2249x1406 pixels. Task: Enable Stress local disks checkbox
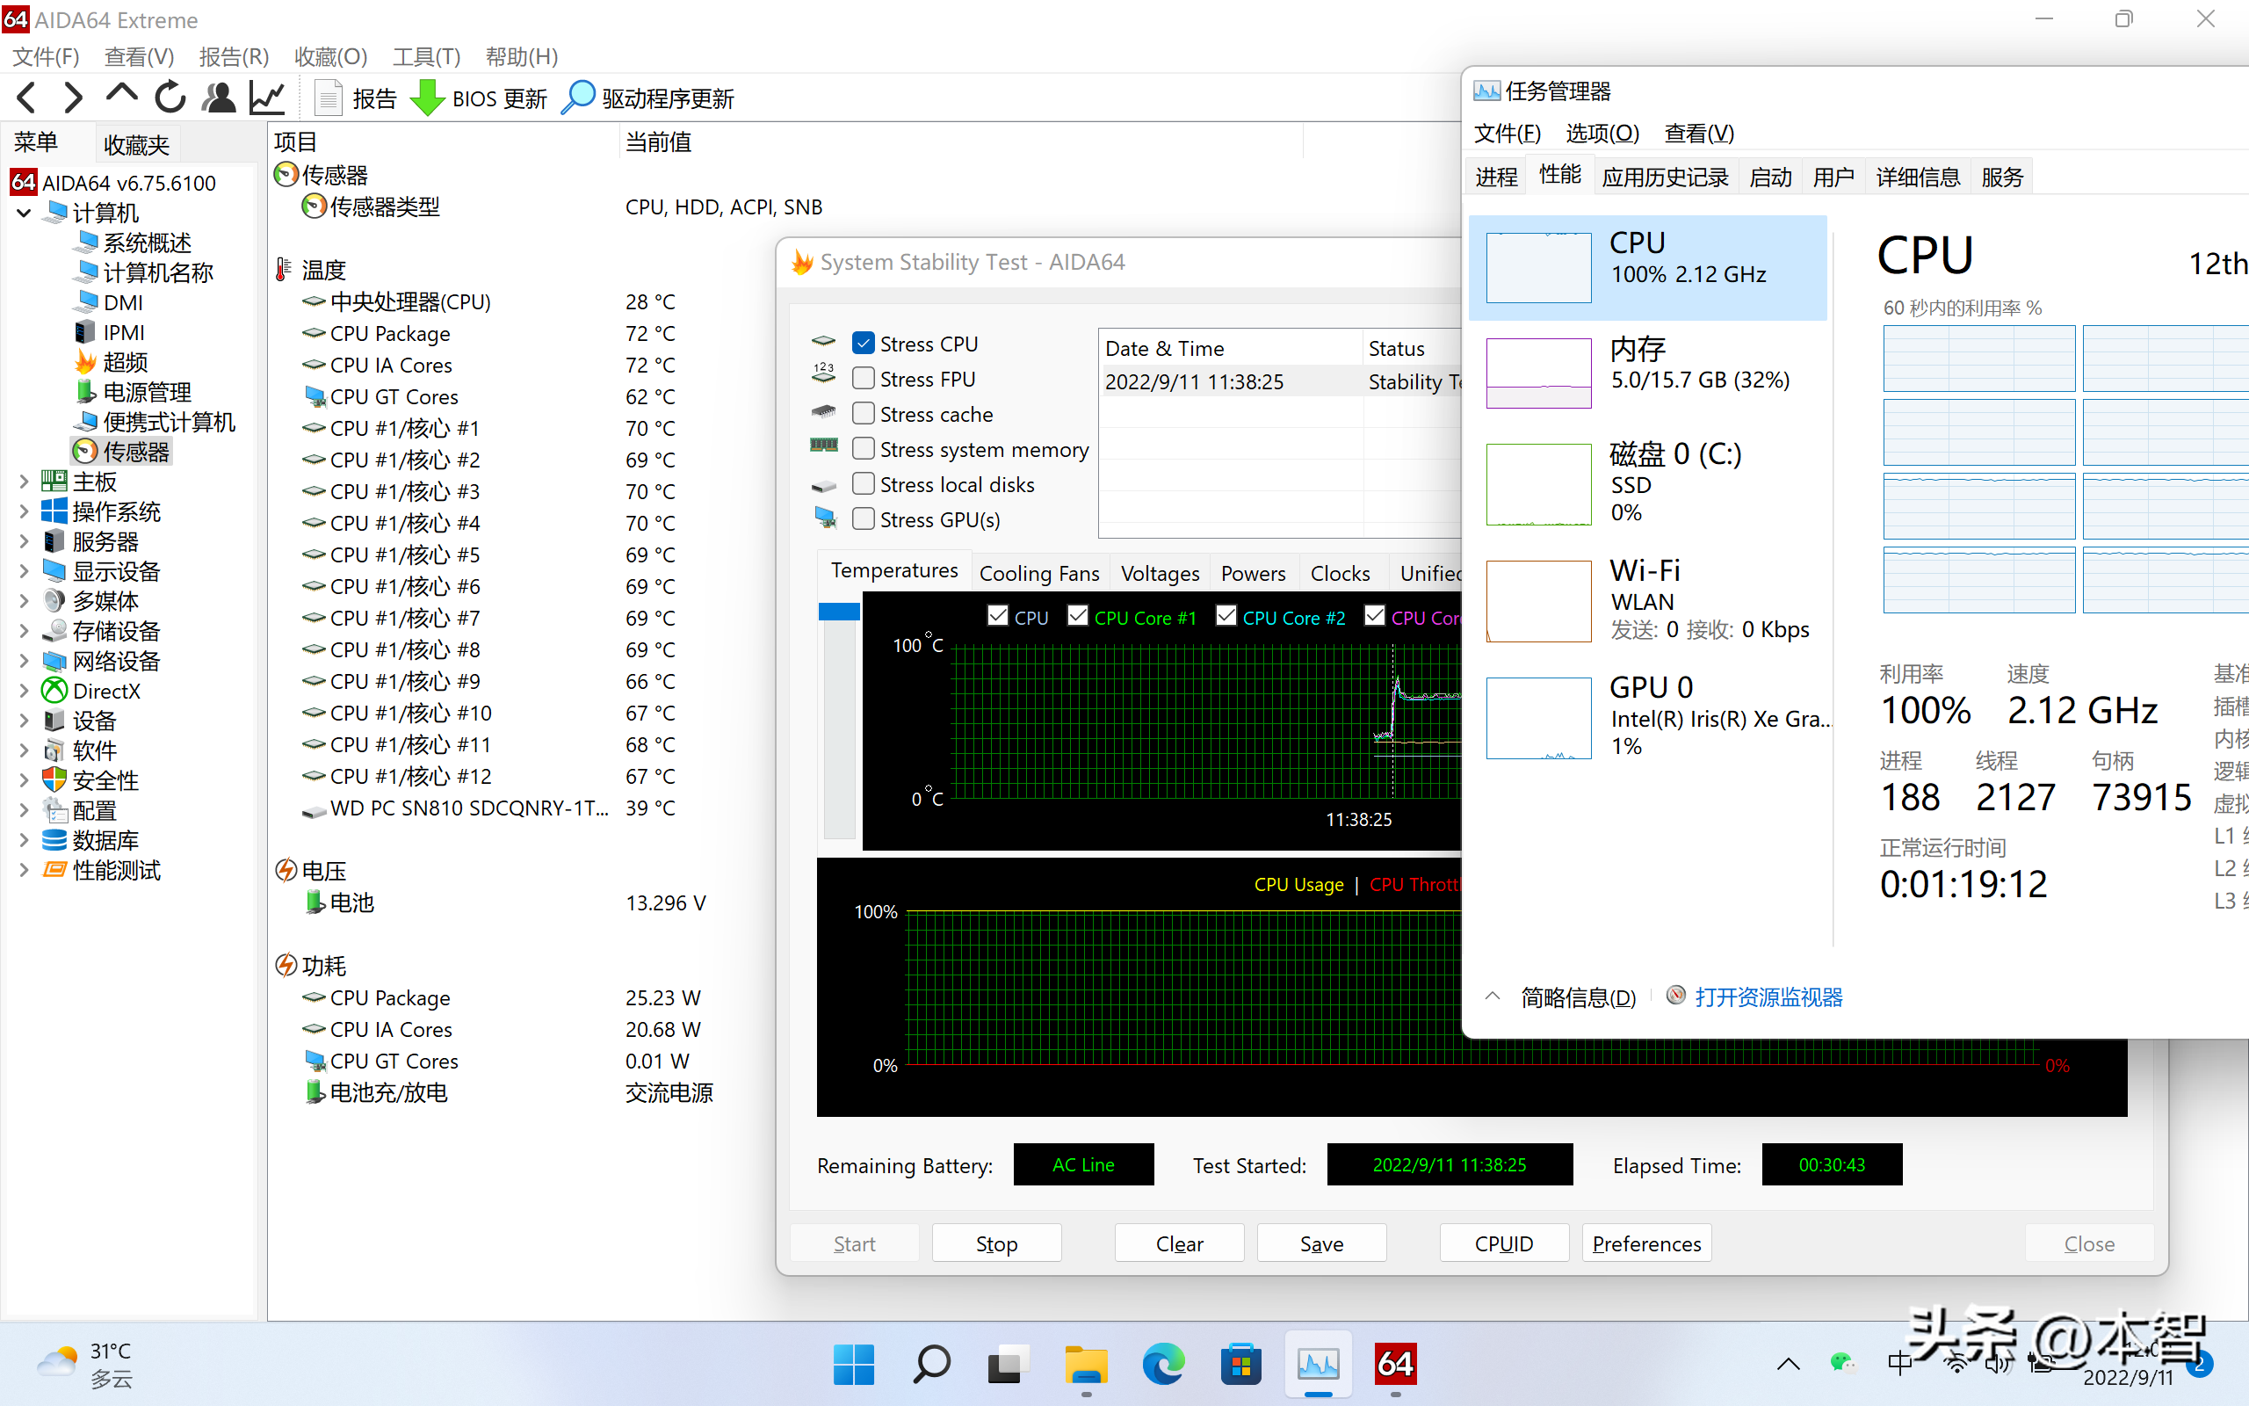pyautogui.click(x=864, y=484)
